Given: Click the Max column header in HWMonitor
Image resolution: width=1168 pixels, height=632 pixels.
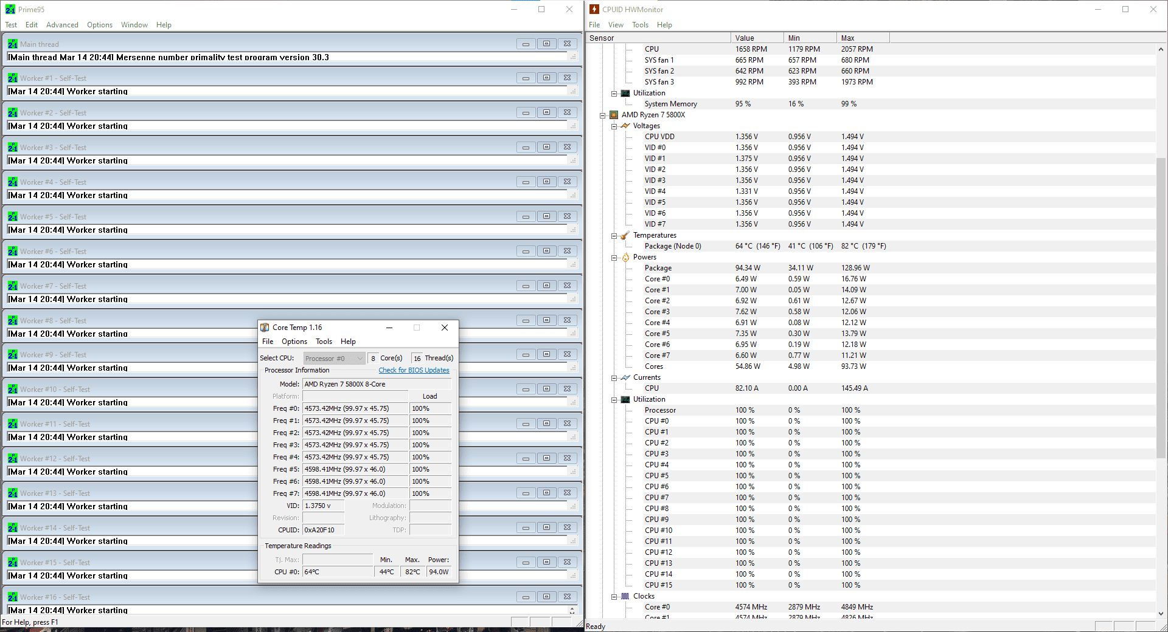Looking at the screenshot, I should tap(862, 38).
